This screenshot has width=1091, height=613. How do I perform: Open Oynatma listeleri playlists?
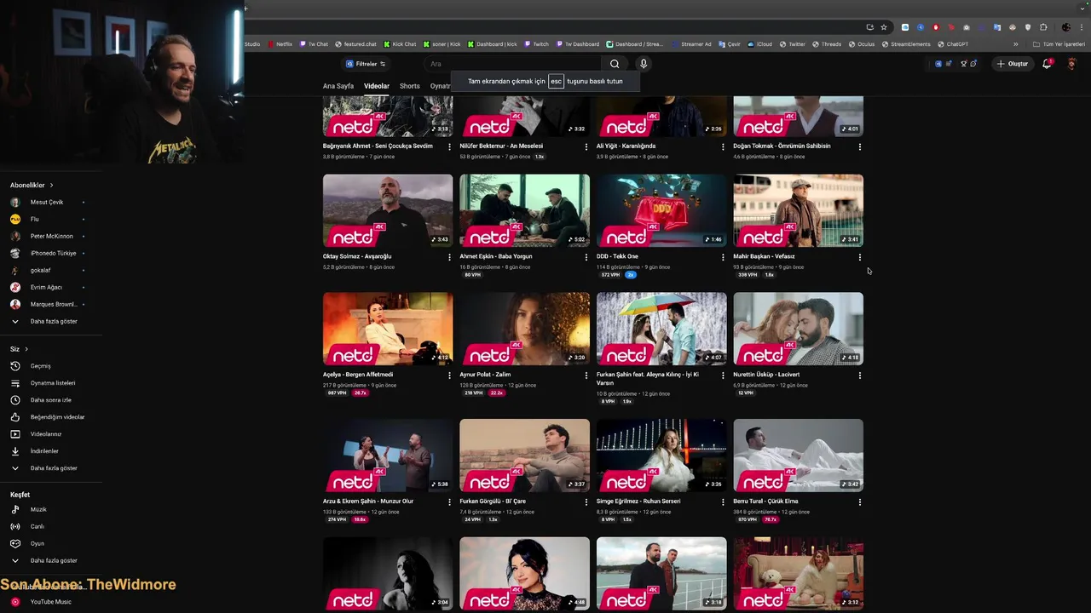(x=51, y=383)
